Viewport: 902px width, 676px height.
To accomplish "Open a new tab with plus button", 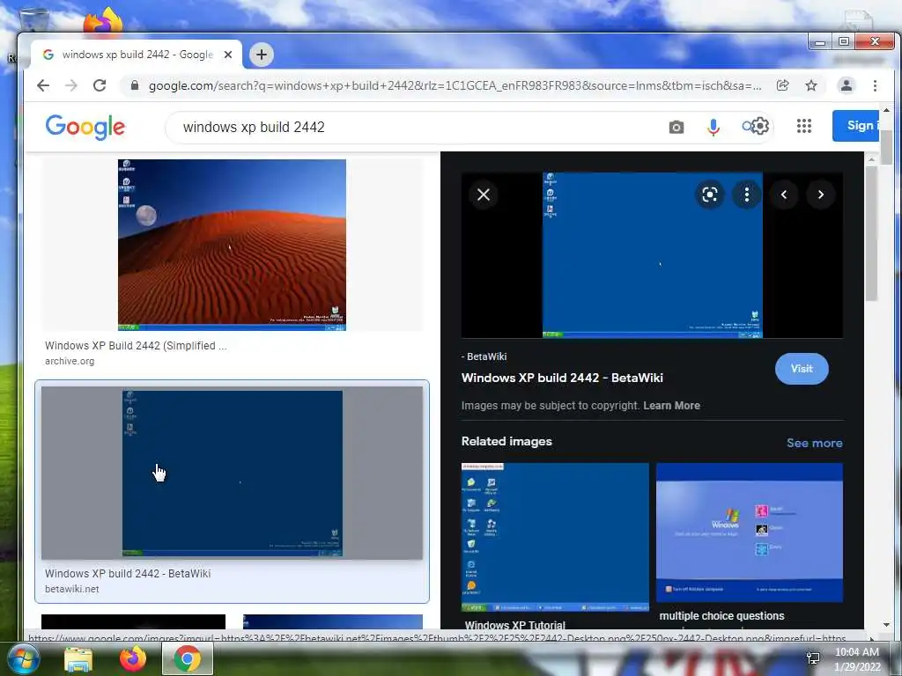I will (261, 55).
